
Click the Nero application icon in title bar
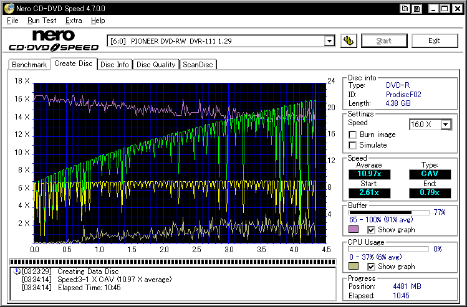(x=7, y=8)
